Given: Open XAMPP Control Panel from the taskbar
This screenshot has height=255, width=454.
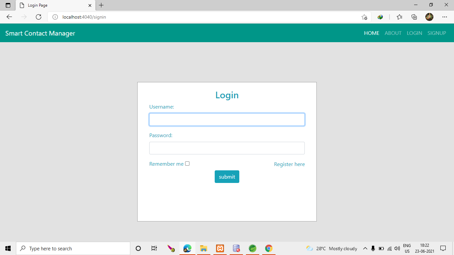Looking at the screenshot, I should (220, 248).
